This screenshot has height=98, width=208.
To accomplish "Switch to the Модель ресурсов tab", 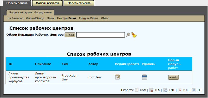I will (x=47, y=3).
